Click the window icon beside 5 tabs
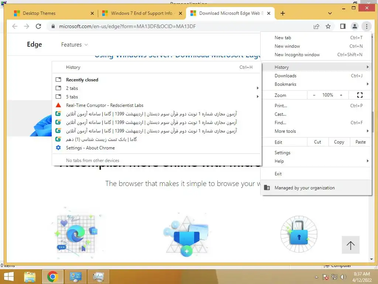 click(58, 97)
